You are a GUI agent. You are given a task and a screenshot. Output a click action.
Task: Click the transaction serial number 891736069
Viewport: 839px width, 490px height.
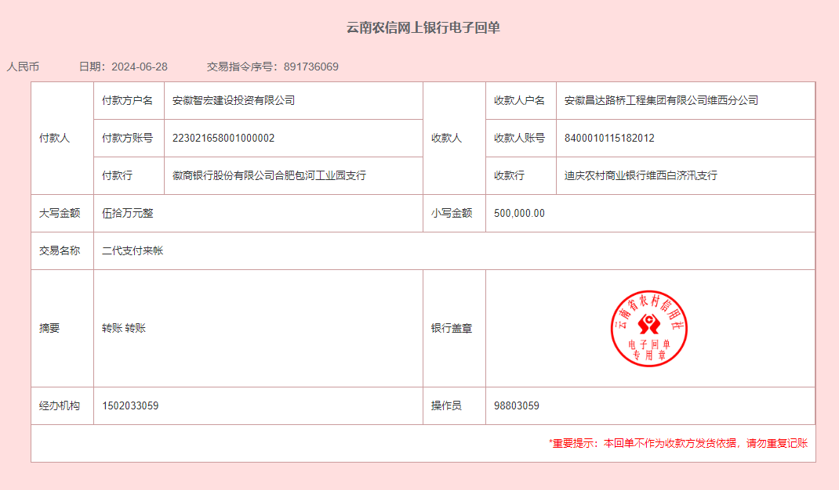pyautogui.click(x=311, y=67)
